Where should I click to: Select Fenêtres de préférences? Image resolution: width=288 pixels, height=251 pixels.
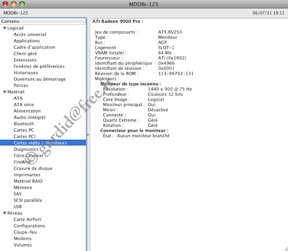tap(39, 66)
